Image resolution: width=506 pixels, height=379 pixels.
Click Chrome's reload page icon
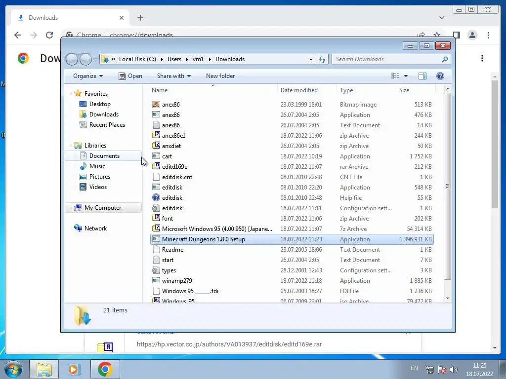[x=49, y=35]
